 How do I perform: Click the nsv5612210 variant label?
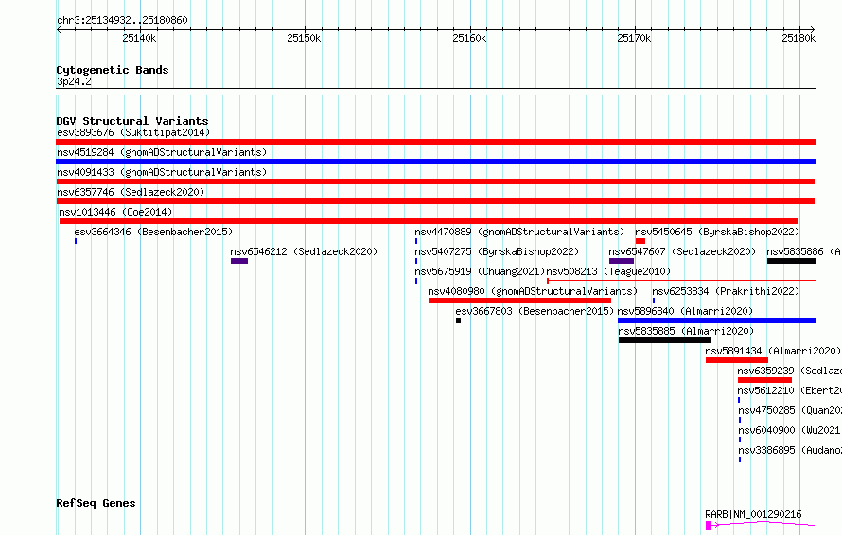point(789,390)
